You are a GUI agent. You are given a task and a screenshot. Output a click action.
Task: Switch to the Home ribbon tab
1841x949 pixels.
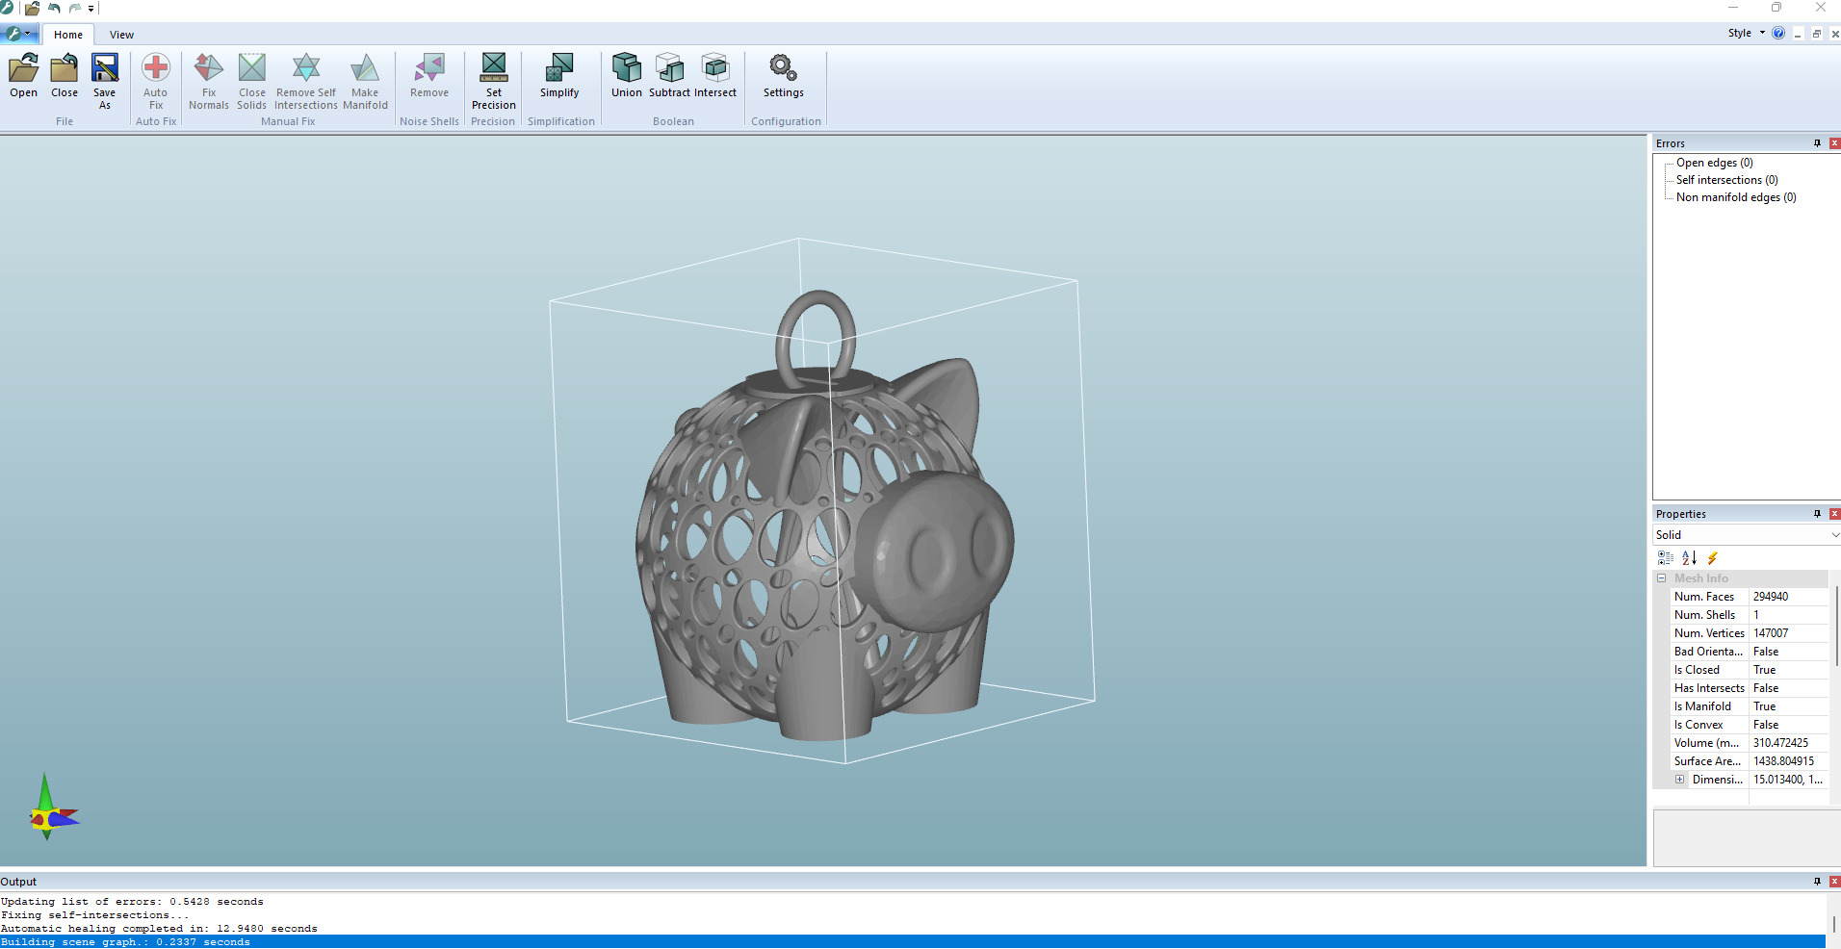68,35
